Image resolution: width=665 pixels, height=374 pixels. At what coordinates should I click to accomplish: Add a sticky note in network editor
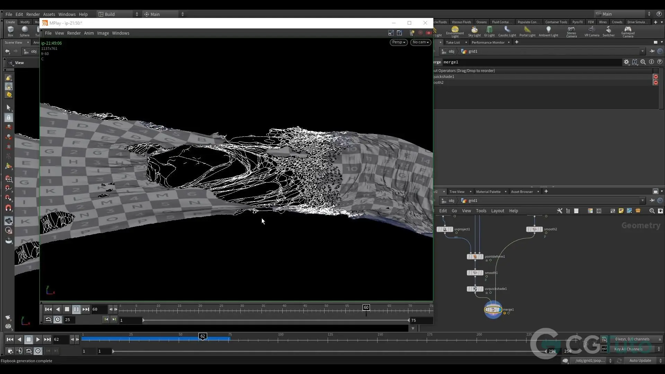point(621,211)
